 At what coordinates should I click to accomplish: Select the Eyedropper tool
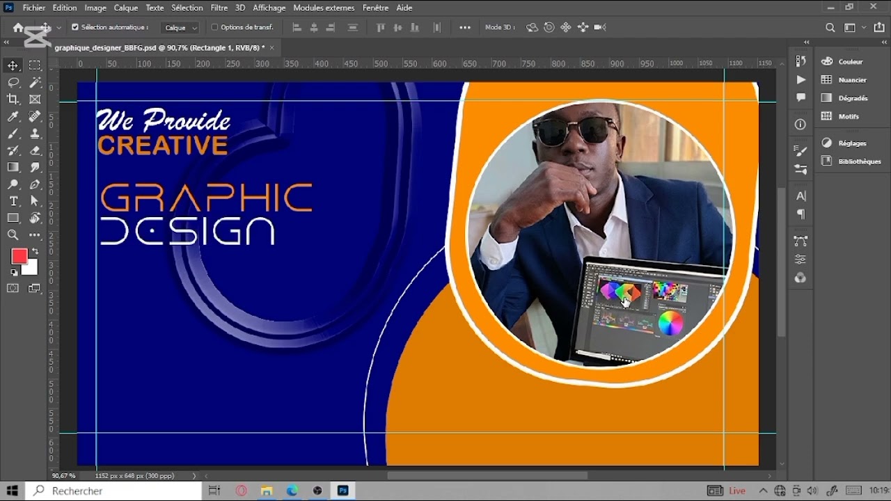tap(13, 116)
